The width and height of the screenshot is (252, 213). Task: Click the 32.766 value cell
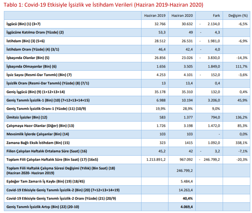[159, 24]
